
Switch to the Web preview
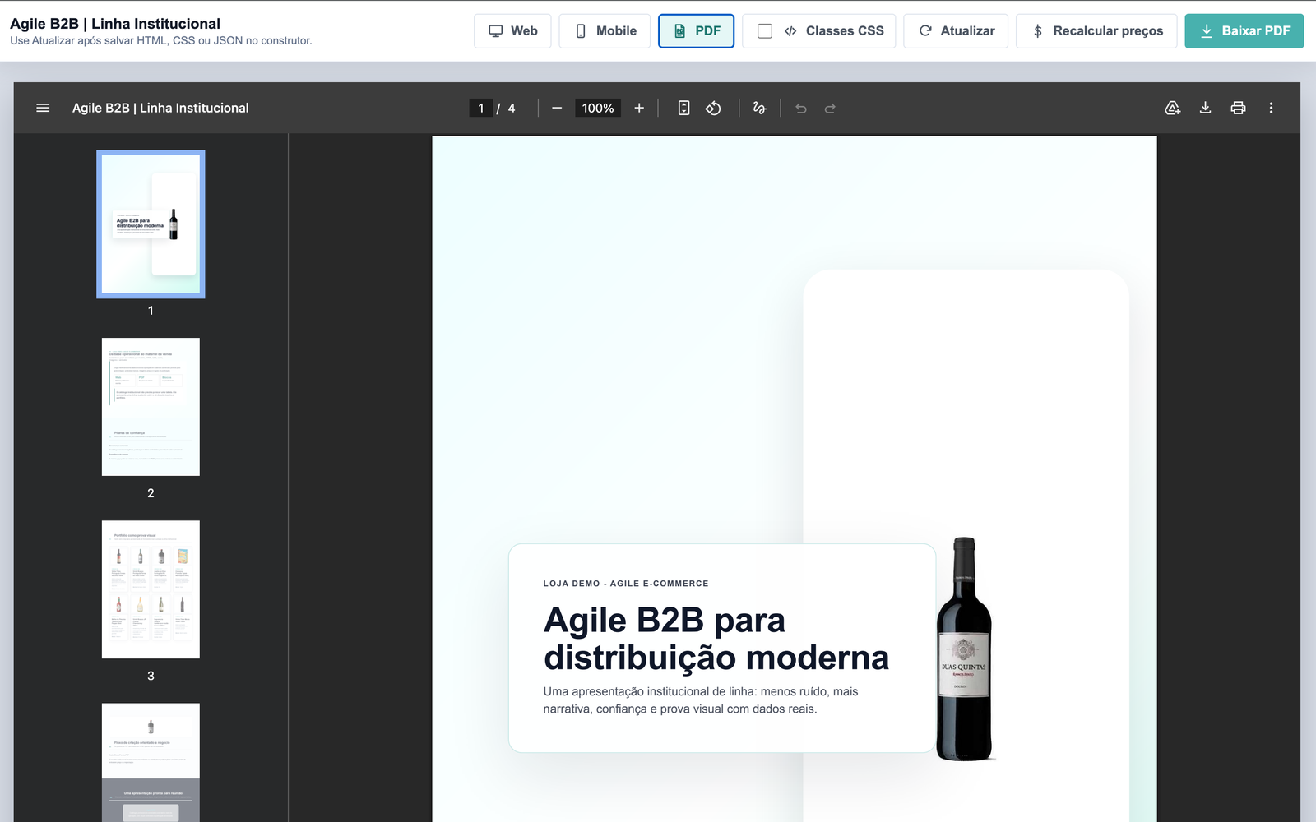512,31
